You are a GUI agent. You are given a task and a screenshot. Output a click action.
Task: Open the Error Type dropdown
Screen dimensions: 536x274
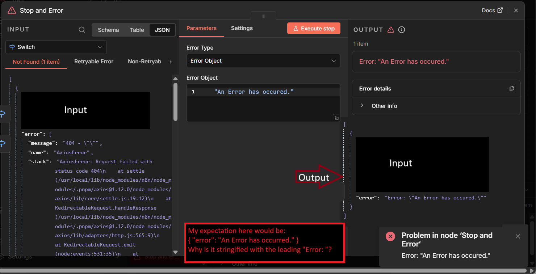pos(263,61)
